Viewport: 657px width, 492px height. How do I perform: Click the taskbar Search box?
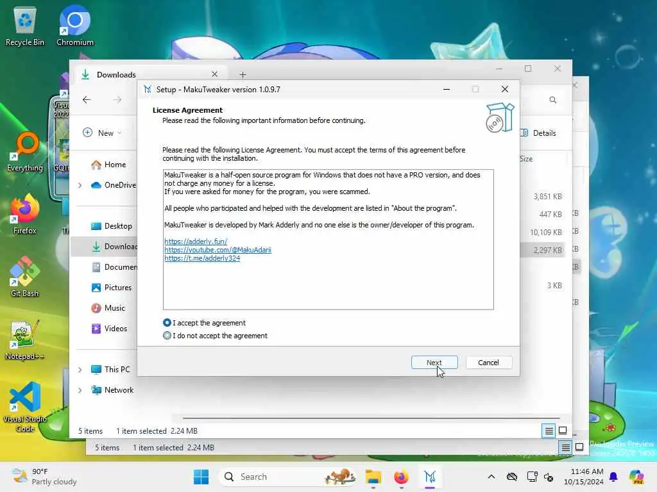coord(288,477)
